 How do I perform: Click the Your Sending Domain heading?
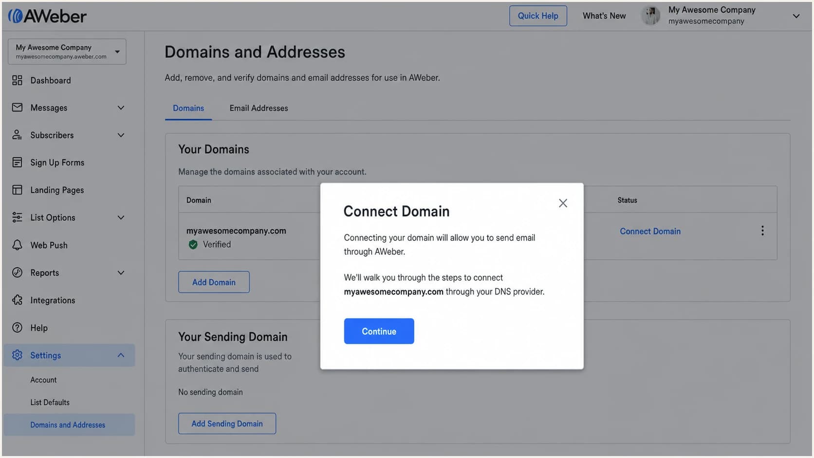tap(233, 337)
